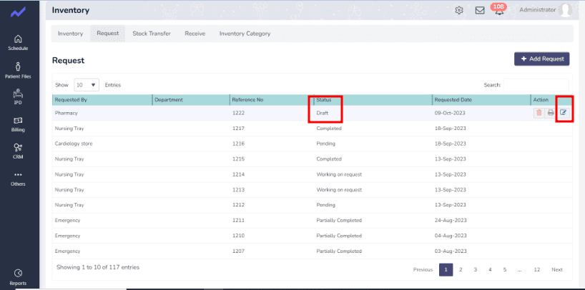Expand Others menu in sidebar

(x=18, y=178)
